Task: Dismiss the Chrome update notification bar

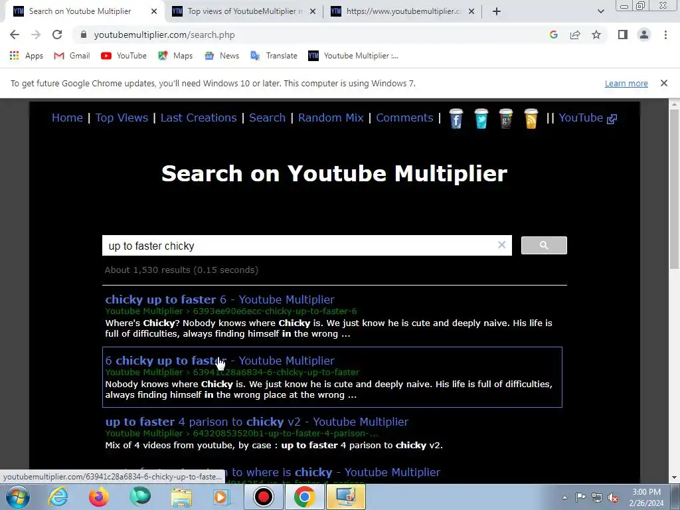Action: 663,83
